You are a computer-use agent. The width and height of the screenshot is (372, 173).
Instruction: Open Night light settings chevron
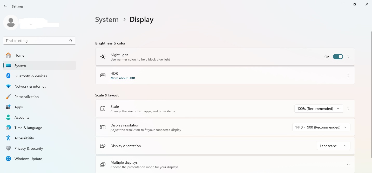(x=348, y=57)
